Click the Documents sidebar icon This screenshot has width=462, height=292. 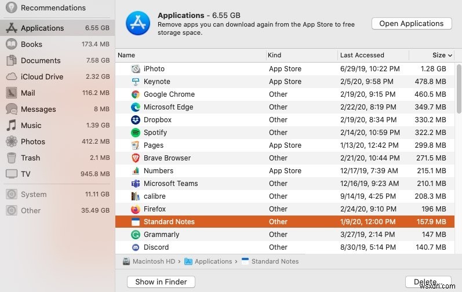pos(12,60)
